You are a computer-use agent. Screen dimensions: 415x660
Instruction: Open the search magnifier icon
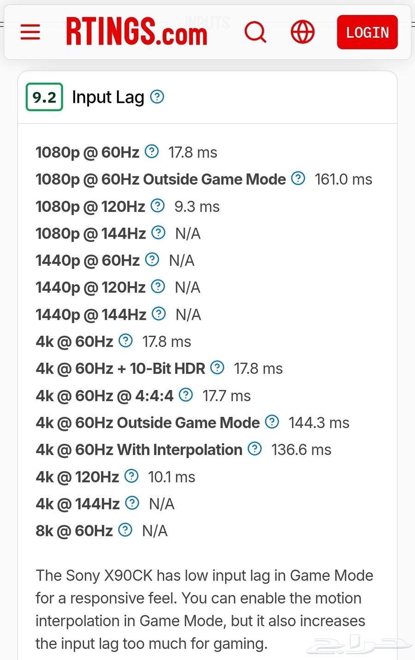(x=255, y=32)
